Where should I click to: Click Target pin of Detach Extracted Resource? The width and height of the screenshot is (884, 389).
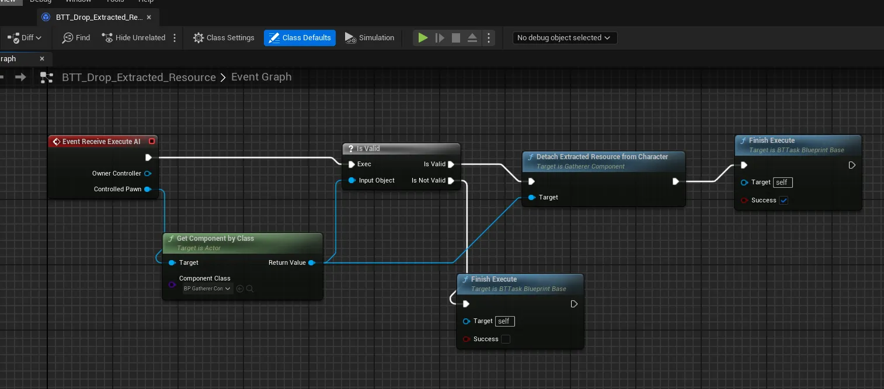pos(531,197)
